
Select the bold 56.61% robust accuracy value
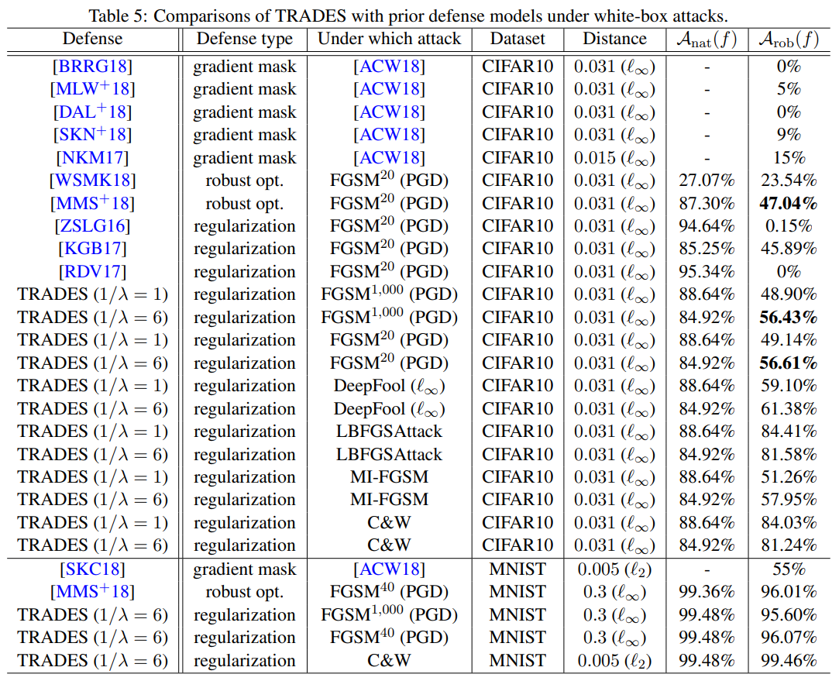click(788, 363)
